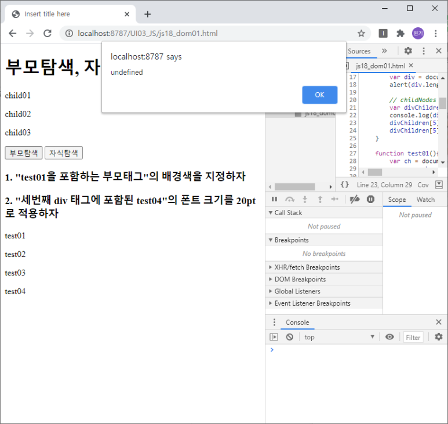Open DevTools settings gear
This screenshot has height=424, width=448.
(408, 51)
